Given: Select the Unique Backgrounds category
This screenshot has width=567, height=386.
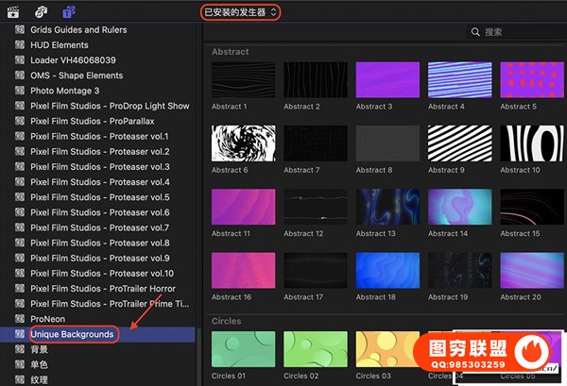Looking at the screenshot, I should (72, 334).
